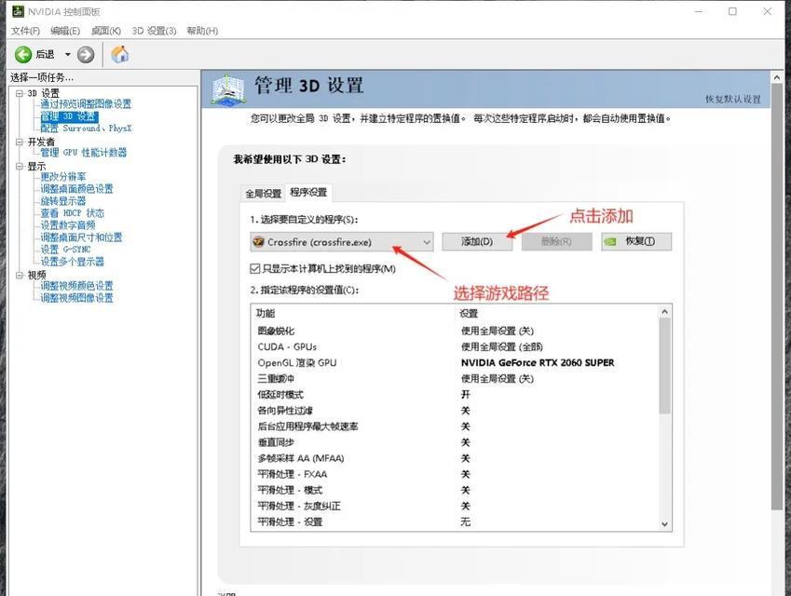791x596 pixels.
Task: Open 管理 GPU 性能计数器
Action: pos(83,153)
